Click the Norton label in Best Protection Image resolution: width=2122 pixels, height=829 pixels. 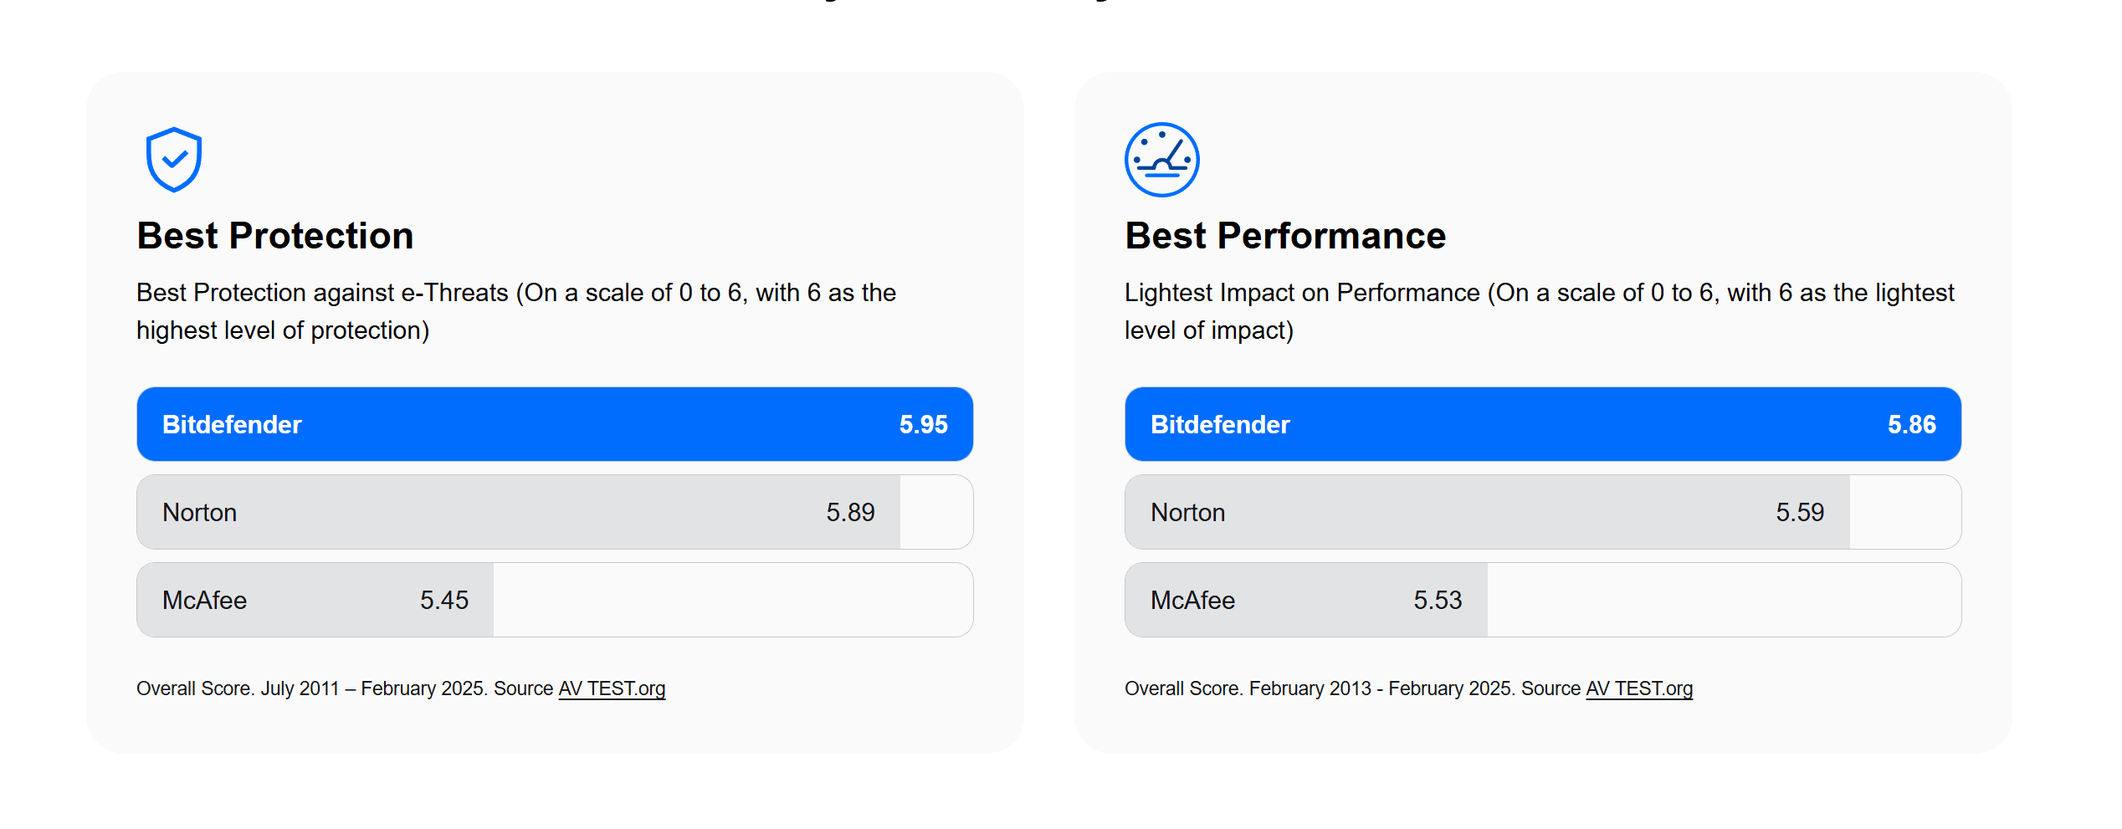(x=199, y=513)
